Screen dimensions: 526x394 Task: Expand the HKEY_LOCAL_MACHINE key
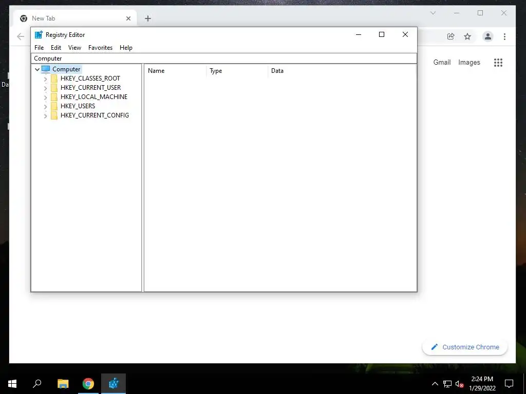pos(45,97)
